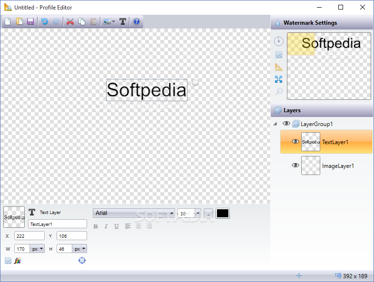Image resolution: width=374 pixels, height=282 pixels.
Task: Click the ImageLayer1 thumbnail
Action: point(311,165)
